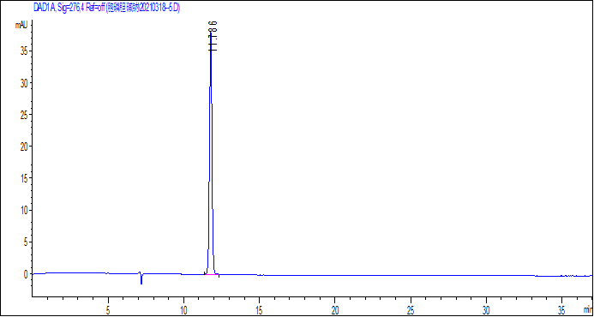Select the magenta baseline under the peak

(212, 274)
